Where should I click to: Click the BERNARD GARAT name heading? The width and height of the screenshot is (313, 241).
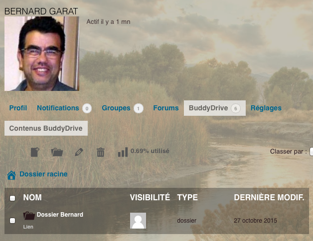(41, 11)
